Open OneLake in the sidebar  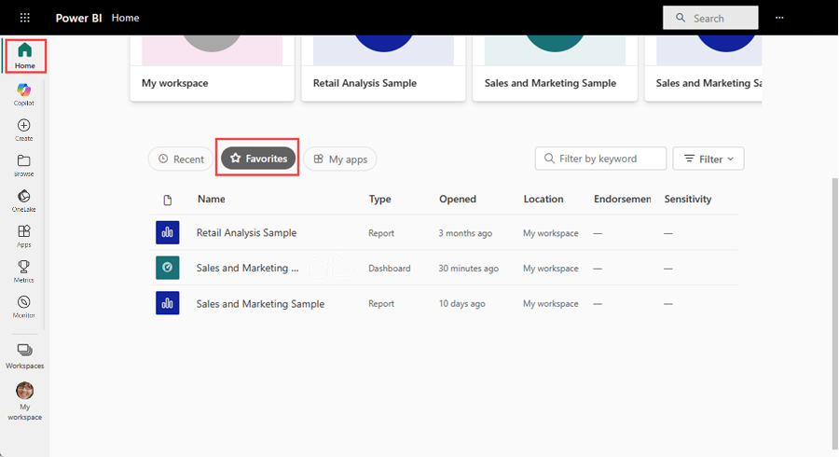click(24, 201)
